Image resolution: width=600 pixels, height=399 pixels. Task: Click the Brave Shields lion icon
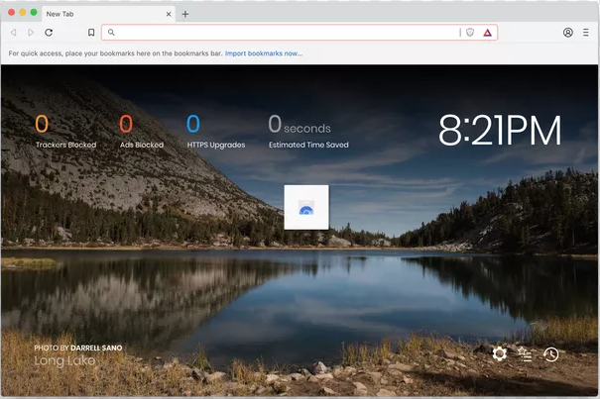pyautogui.click(x=470, y=33)
